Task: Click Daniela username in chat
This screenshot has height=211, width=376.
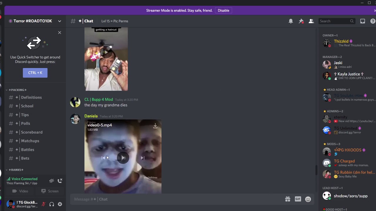Action: click(x=91, y=116)
